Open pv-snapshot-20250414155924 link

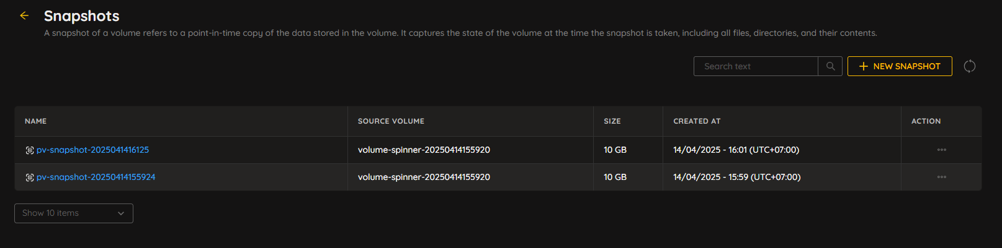(x=96, y=177)
